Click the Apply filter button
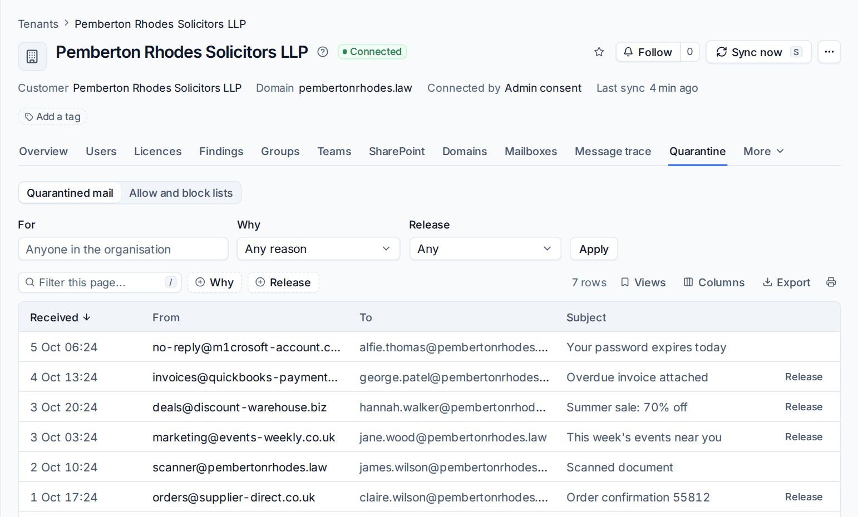858x517 pixels. (x=594, y=249)
